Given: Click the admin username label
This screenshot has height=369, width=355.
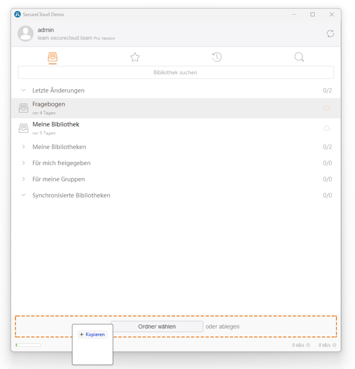Looking at the screenshot, I should 46,30.
